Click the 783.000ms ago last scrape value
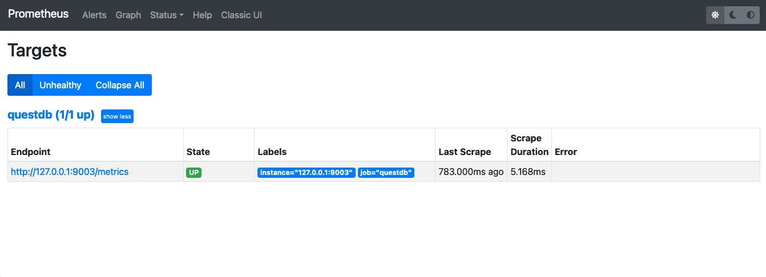 coord(471,172)
